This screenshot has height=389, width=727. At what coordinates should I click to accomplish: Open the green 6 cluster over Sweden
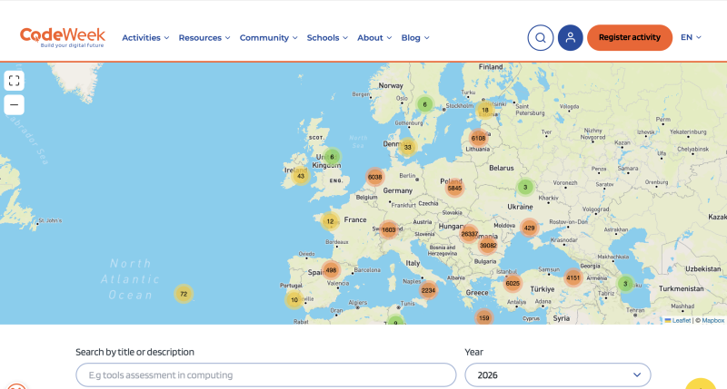pyautogui.click(x=424, y=104)
